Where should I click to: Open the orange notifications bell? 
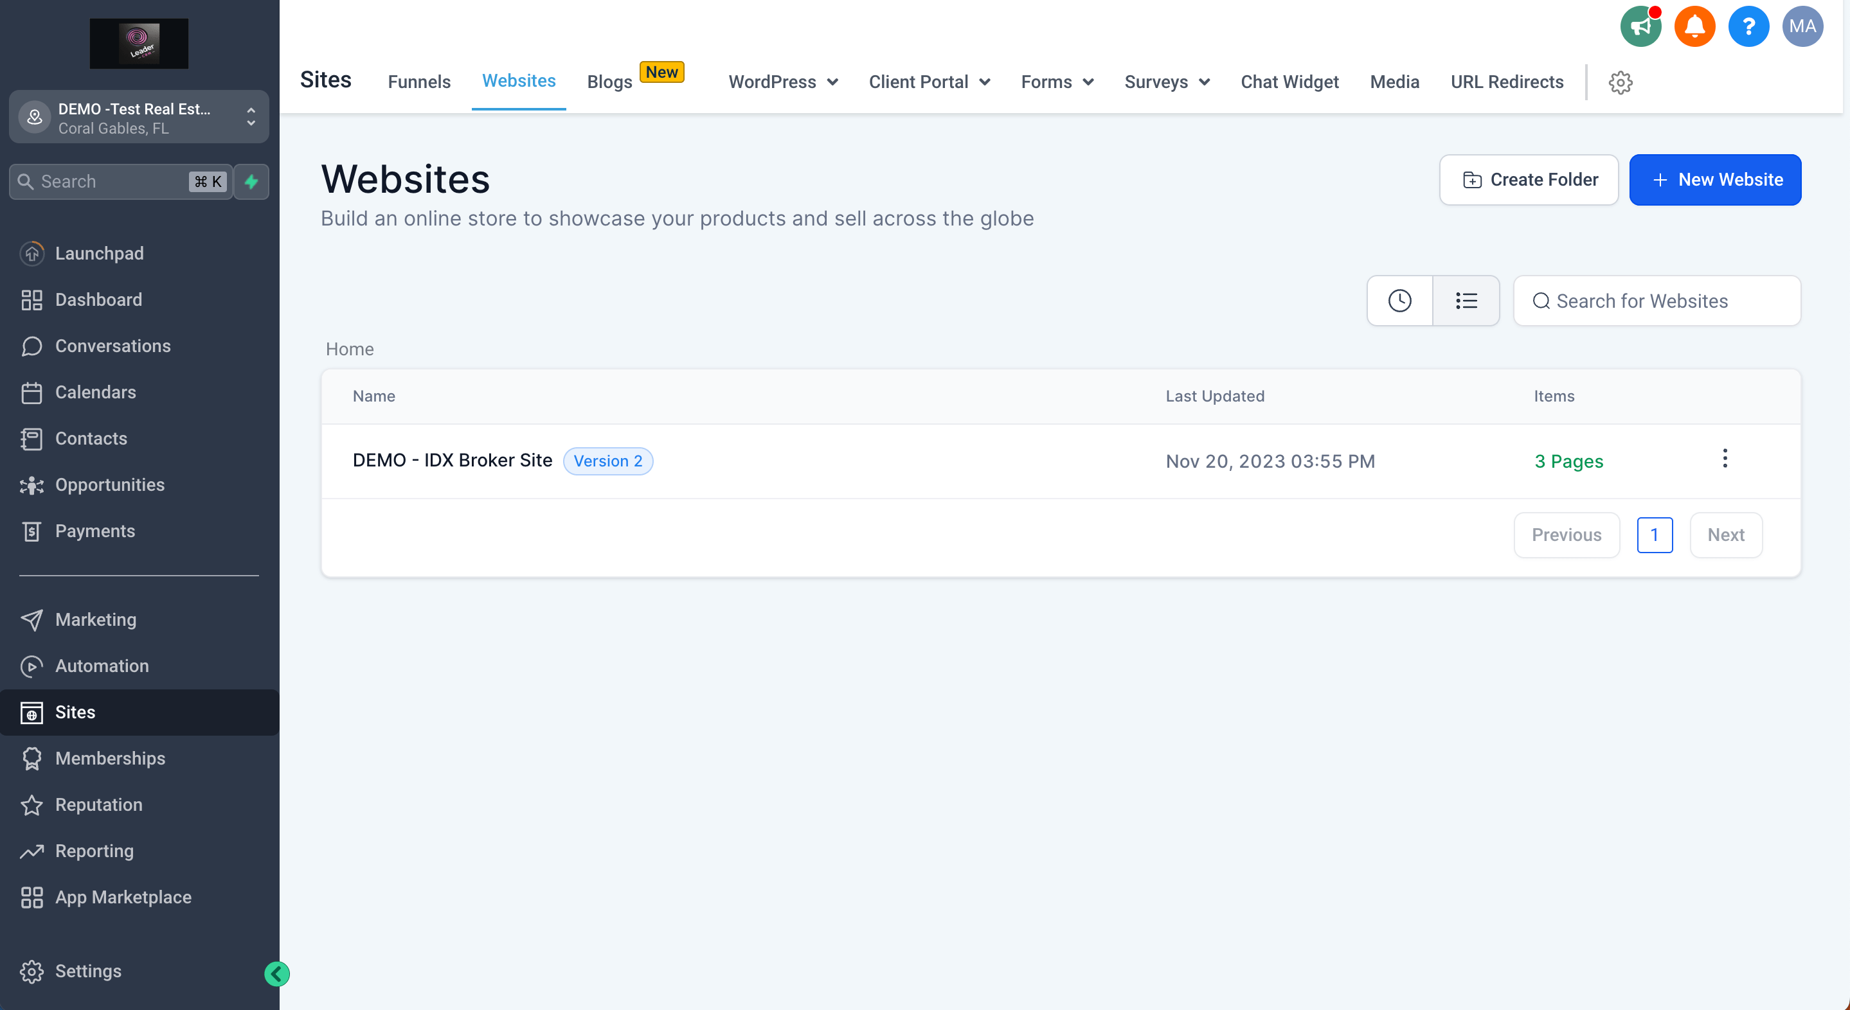pyautogui.click(x=1694, y=26)
